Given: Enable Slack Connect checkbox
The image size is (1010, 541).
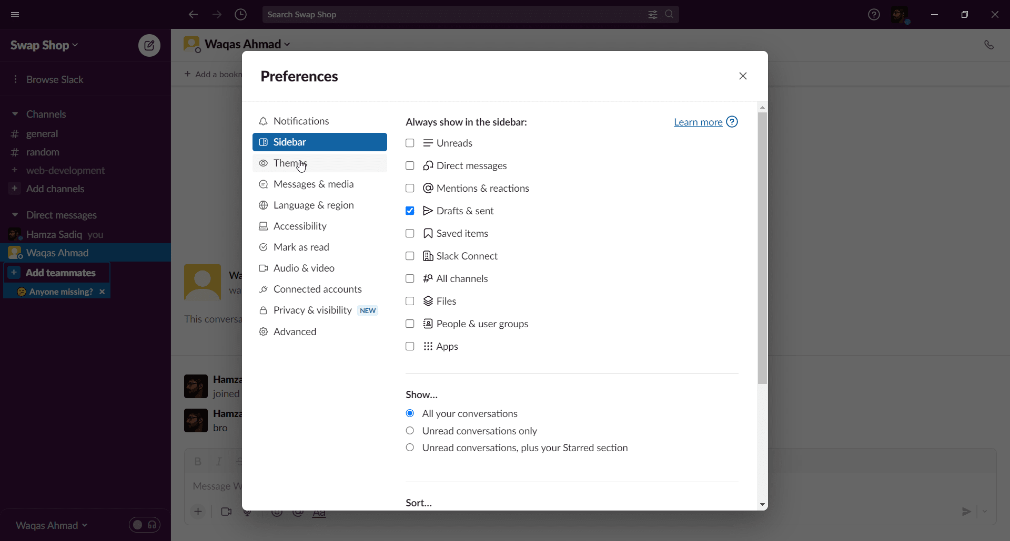Looking at the screenshot, I should tap(410, 256).
